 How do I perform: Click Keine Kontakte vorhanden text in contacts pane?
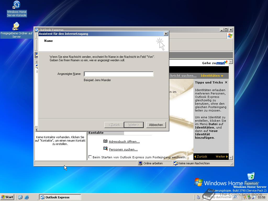pyautogui.click(x=60, y=141)
